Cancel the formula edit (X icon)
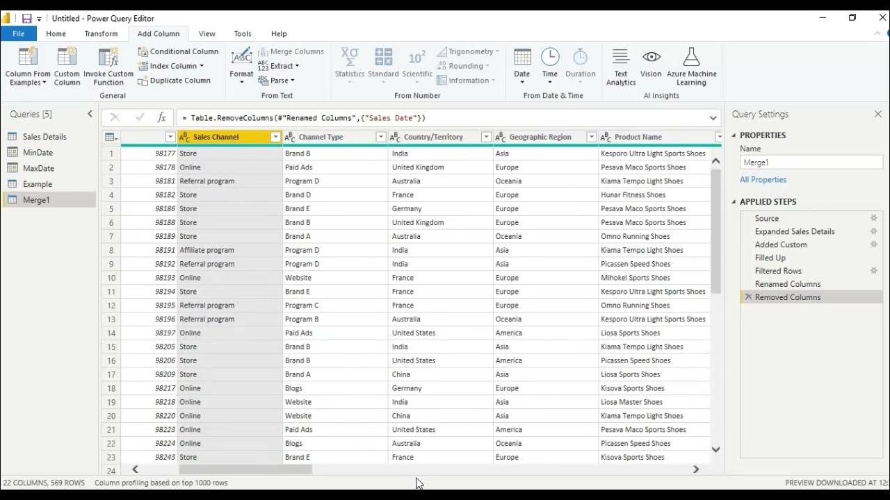The image size is (890, 500). [115, 118]
